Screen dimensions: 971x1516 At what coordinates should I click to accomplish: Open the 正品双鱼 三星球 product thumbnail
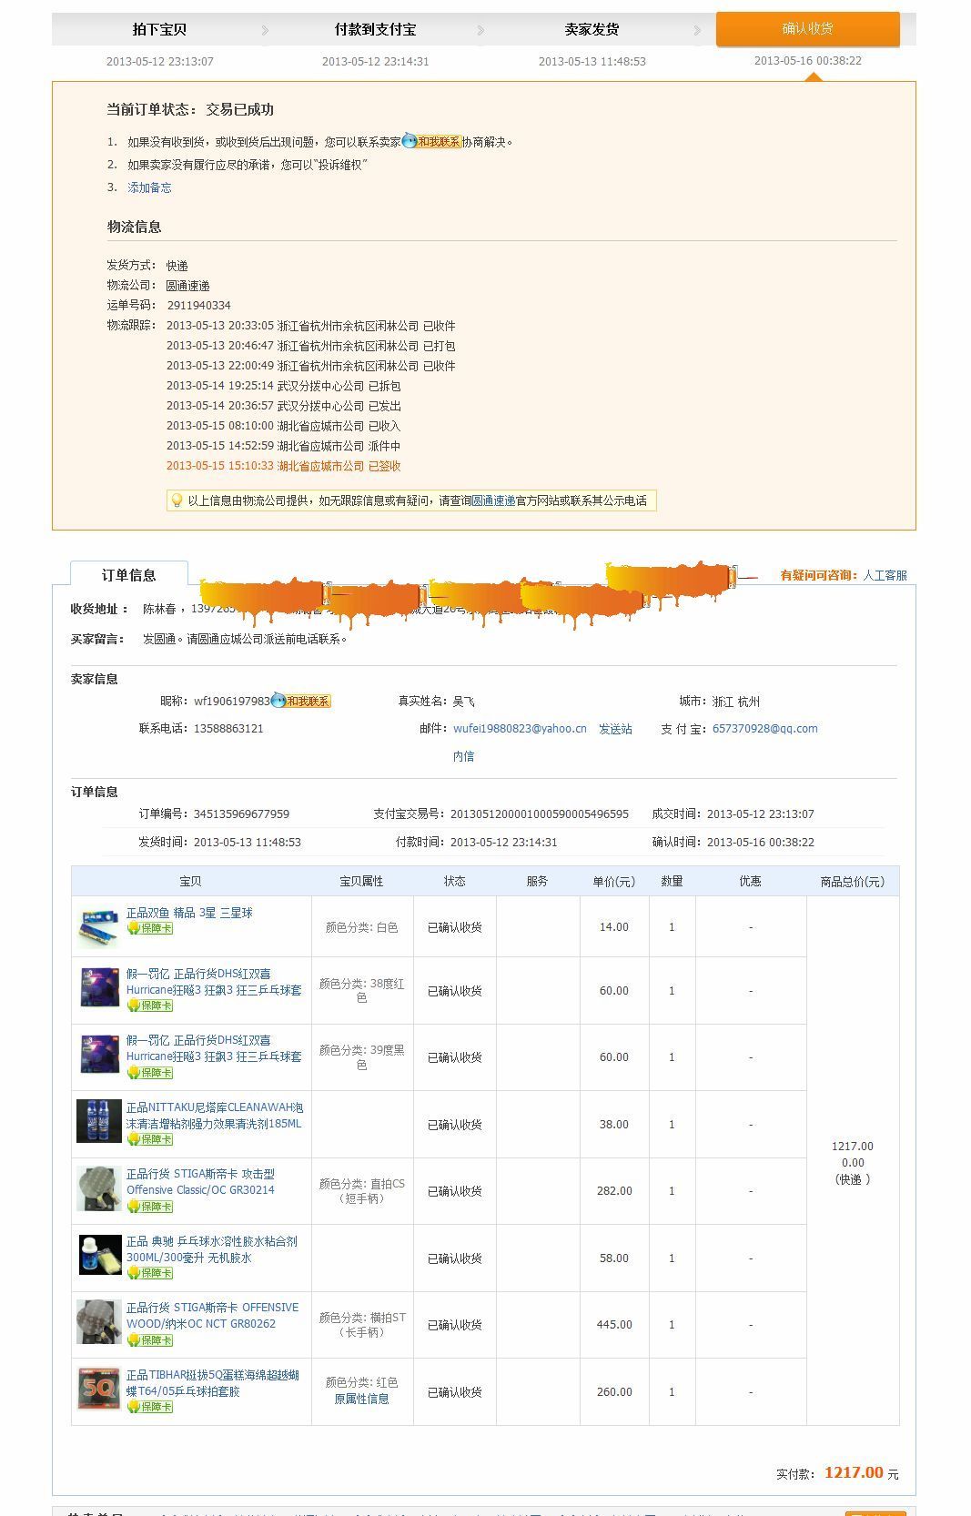click(x=98, y=927)
